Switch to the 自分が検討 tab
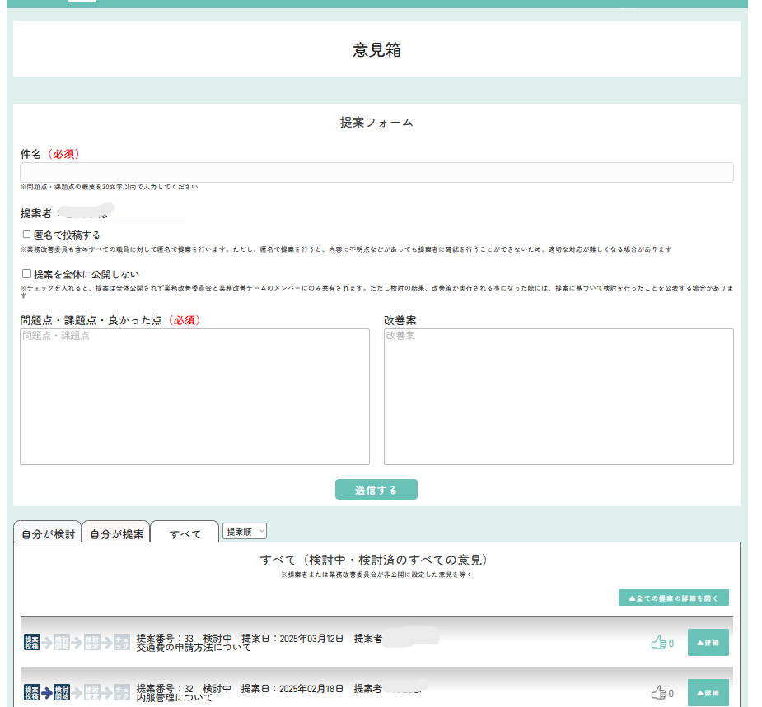This screenshot has height=707, width=762. [x=48, y=533]
